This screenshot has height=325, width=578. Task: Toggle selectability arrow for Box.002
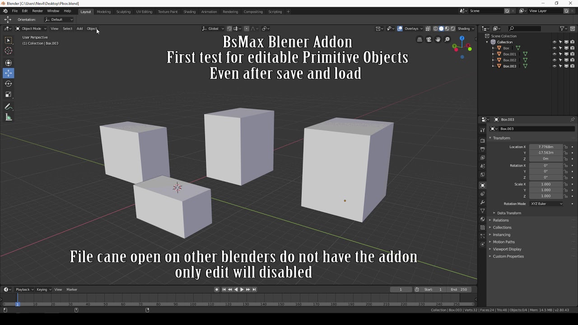[x=560, y=60]
